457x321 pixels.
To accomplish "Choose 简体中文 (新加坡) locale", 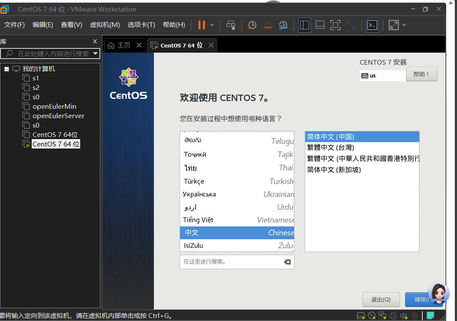I will (362, 169).
